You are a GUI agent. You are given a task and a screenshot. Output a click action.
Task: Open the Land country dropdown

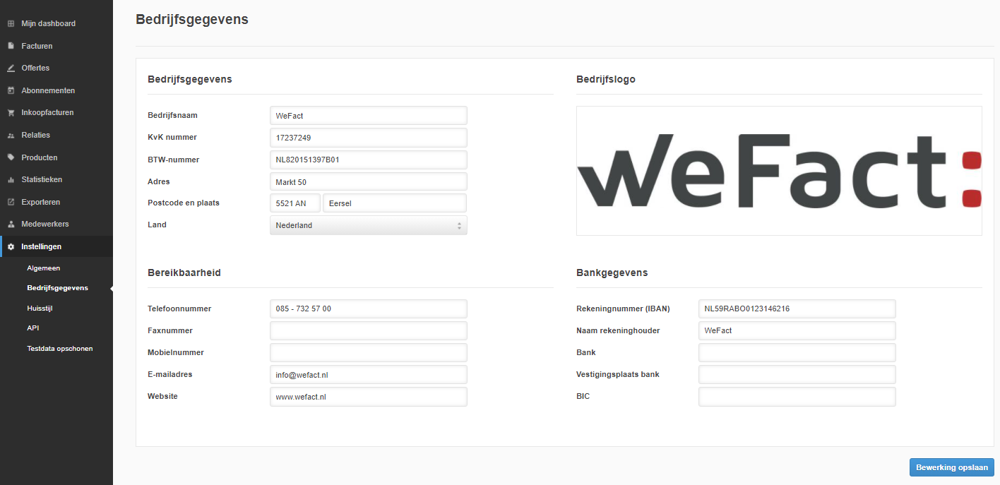pyautogui.click(x=368, y=225)
